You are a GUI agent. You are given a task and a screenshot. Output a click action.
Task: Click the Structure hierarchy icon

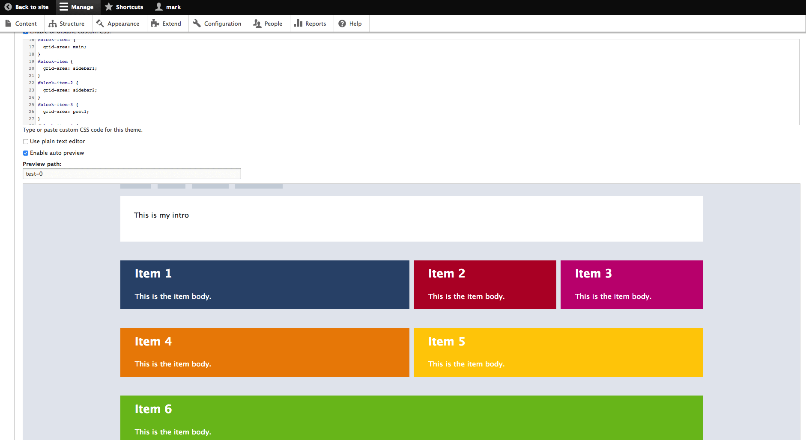53,24
